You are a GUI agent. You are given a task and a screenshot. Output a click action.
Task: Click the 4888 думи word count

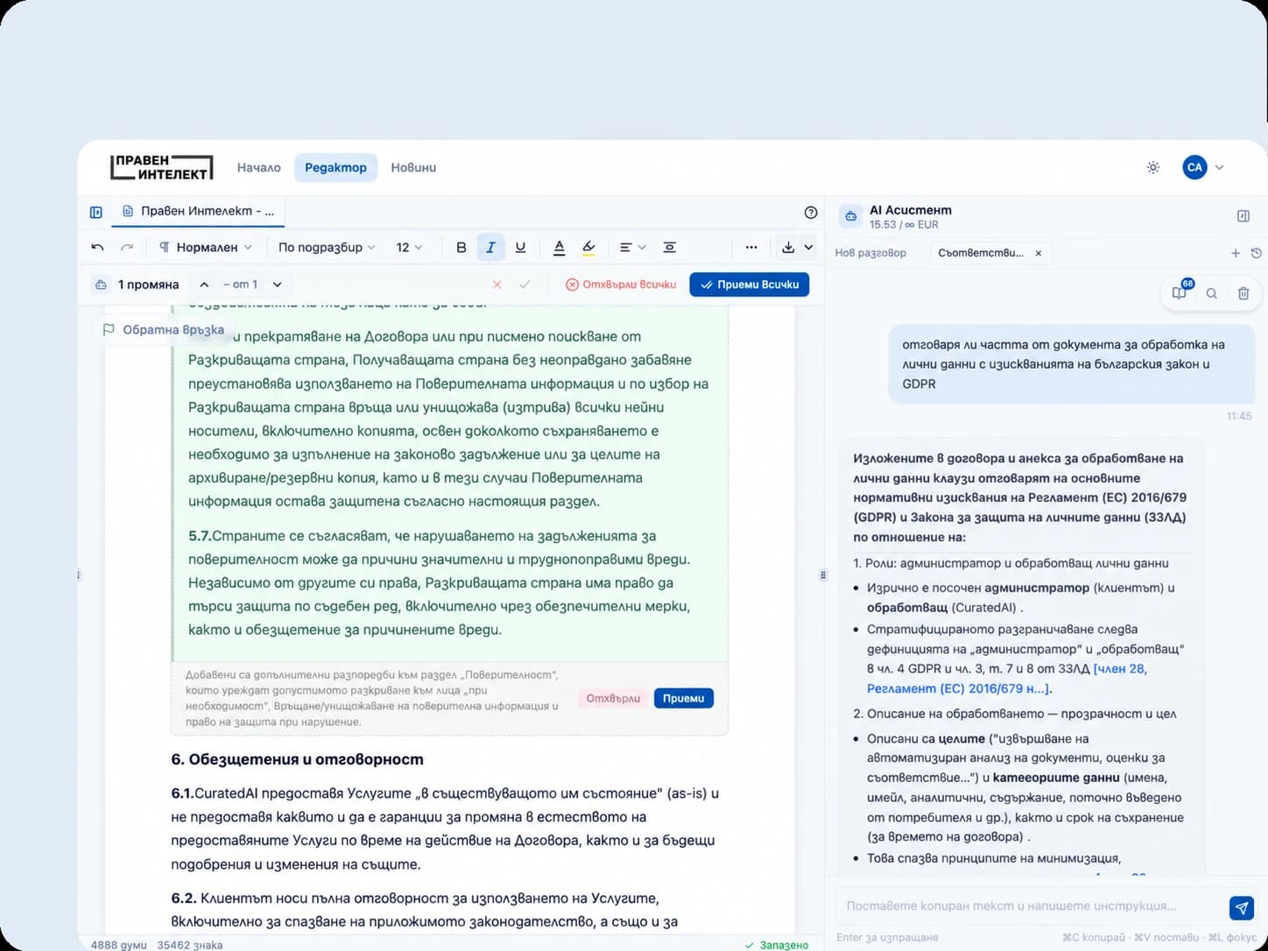pyautogui.click(x=119, y=945)
